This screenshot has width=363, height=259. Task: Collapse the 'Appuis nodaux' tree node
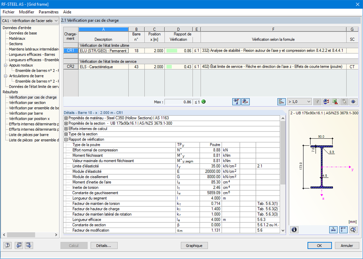tap(6, 66)
